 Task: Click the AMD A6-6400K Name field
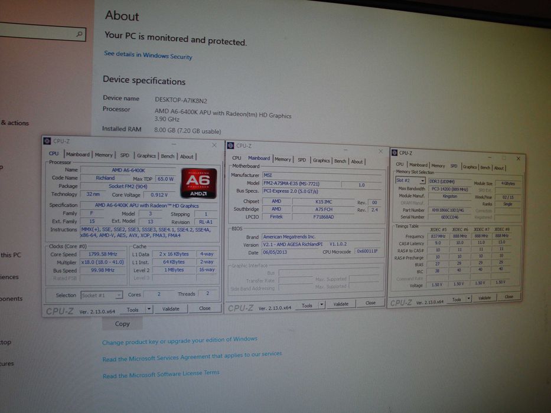pos(129,171)
